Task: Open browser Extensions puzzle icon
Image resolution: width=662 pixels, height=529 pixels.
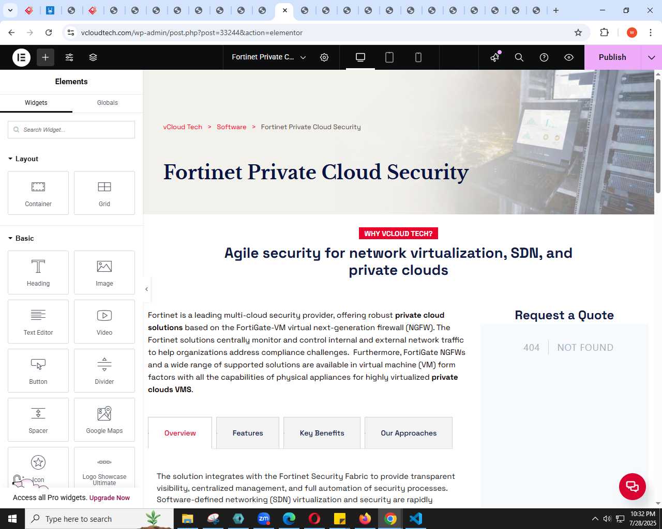Action: [x=604, y=33]
